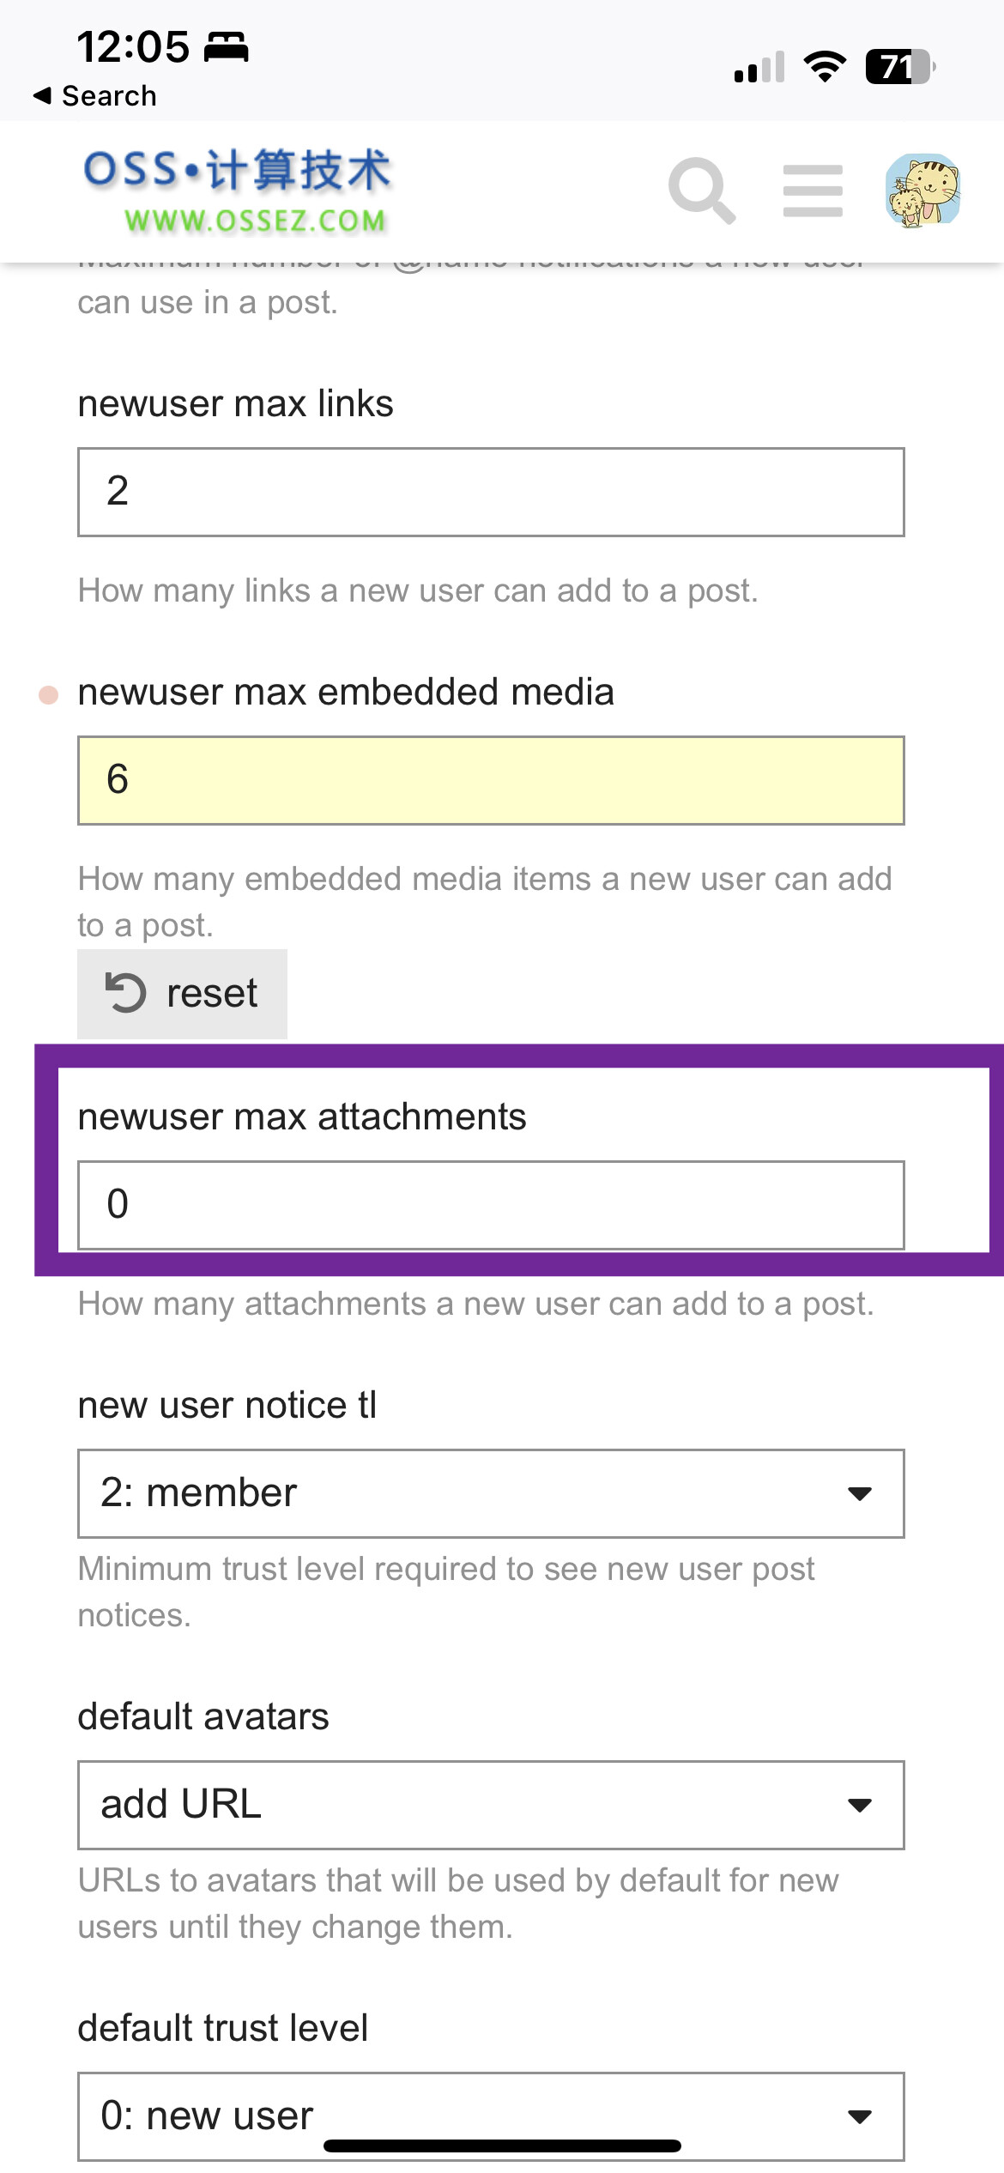Viewport: 1004px width, 2173px height.
Task: Open the default avatars add URL dropdown
Action: point(491,1805)
